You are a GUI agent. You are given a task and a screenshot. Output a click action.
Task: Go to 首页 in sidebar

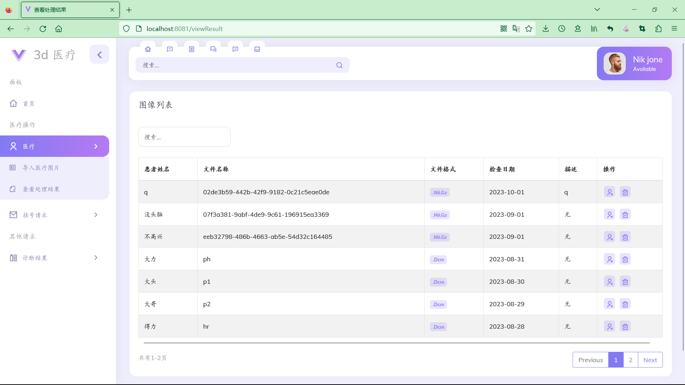tap(29, 103)
